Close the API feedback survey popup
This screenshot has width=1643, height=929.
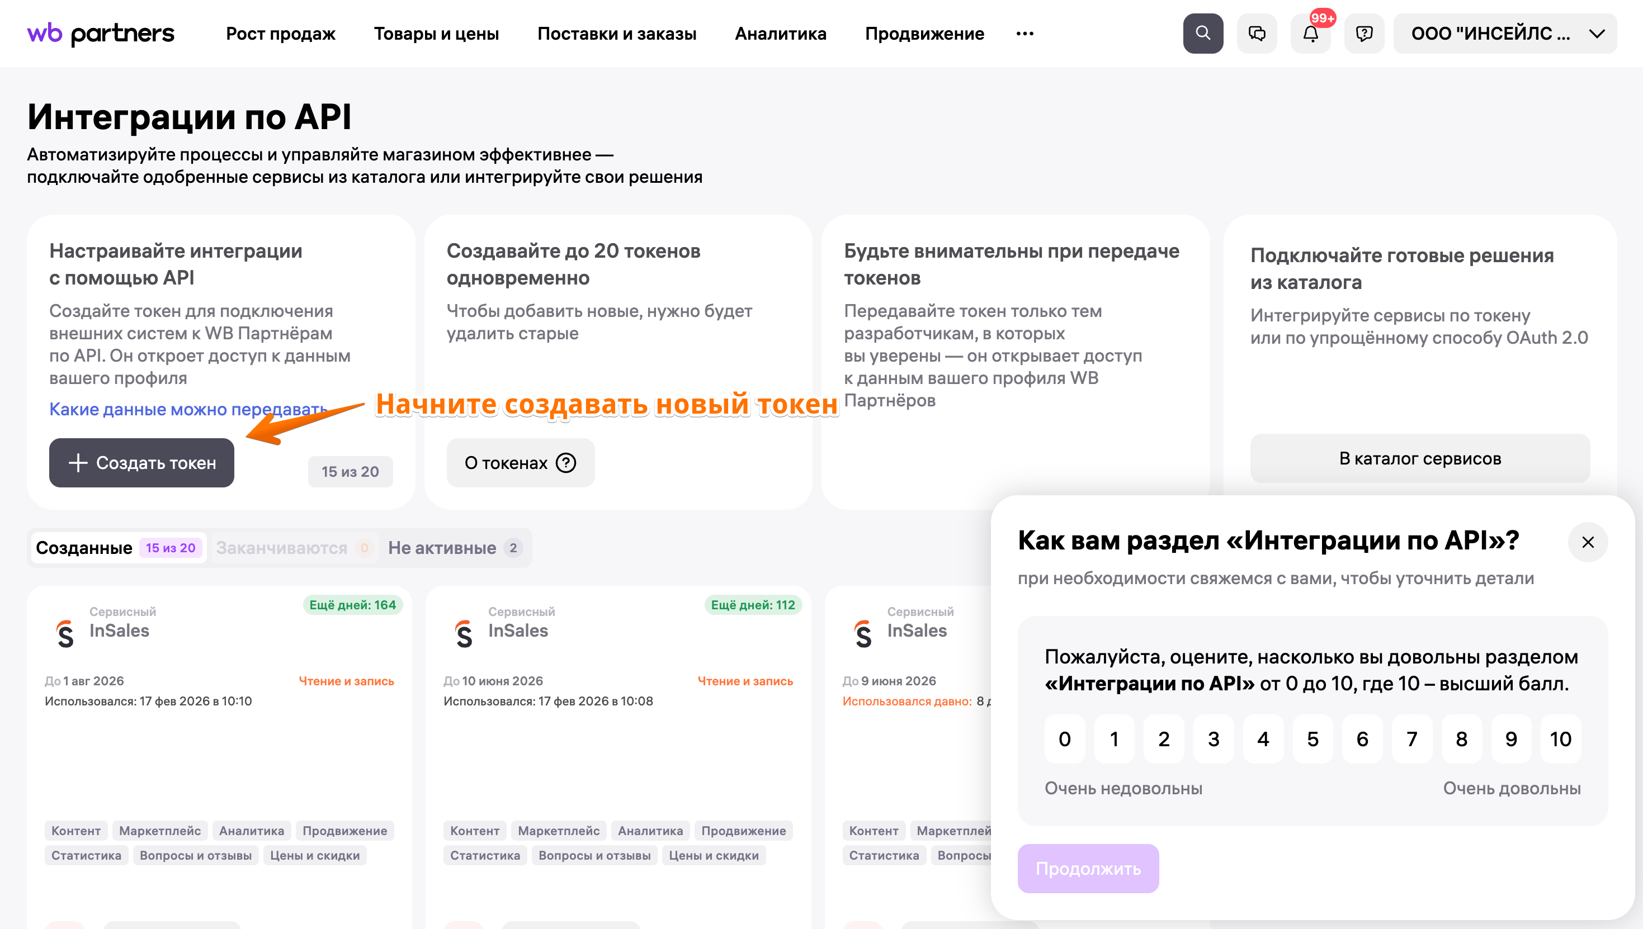(x=1588, y=542)
